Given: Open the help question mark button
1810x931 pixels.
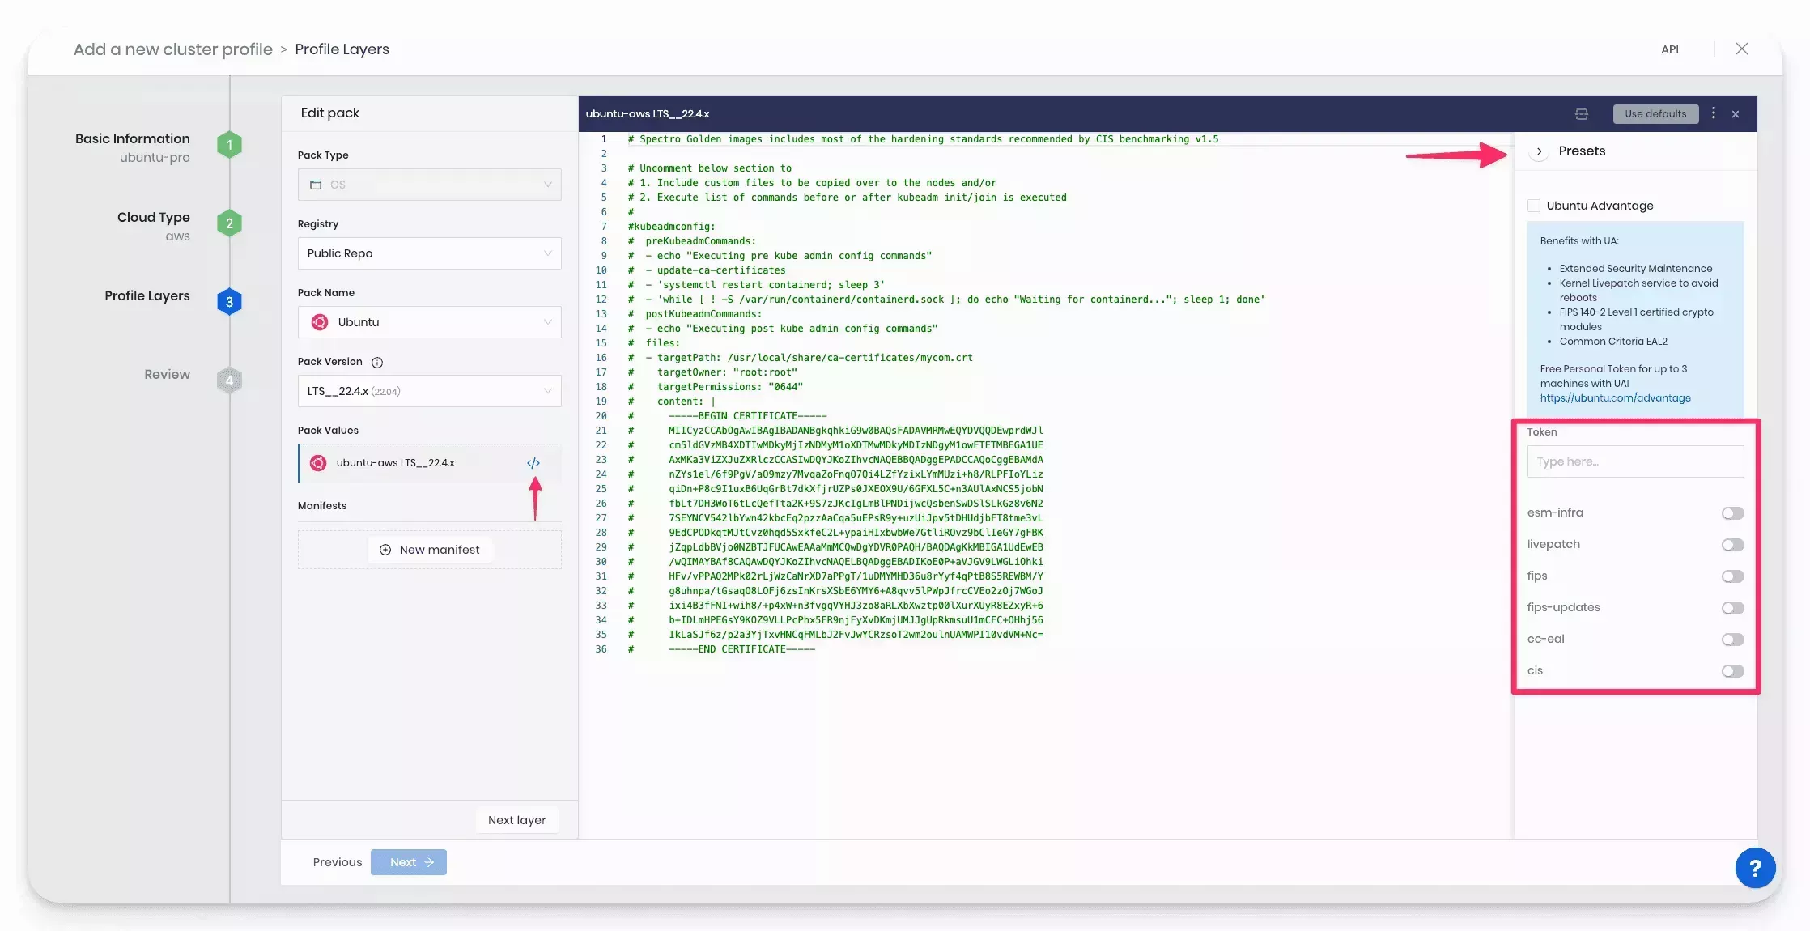Looking at the screenshot, I should coord(1755,868).
